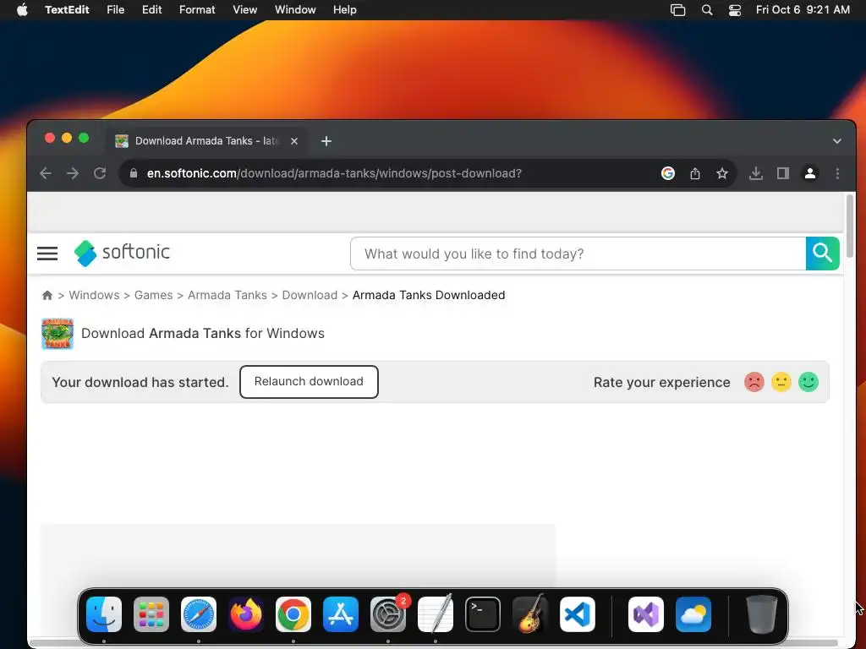Click the Softonic search field
The height and width of the screenshot is (649, 866).
[578, 254]
